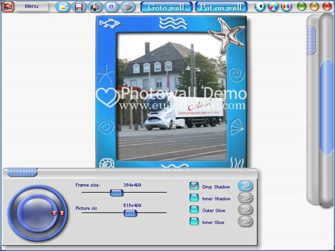Click the framed truck photo

pyautogui.click(x=172, y=96)
